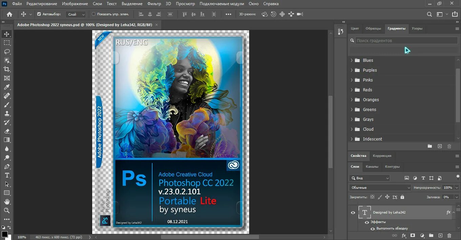Expand the Greens gradient folder
Image resolution: width=461 pixels, height=240 pixels.
pos(352,110)
